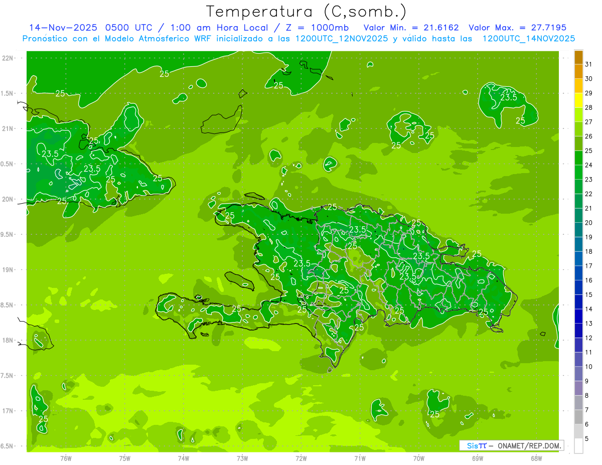Click the "73W" longitude axis label
The width and height of the screenshot is (602, 465).
coord(242,458)
